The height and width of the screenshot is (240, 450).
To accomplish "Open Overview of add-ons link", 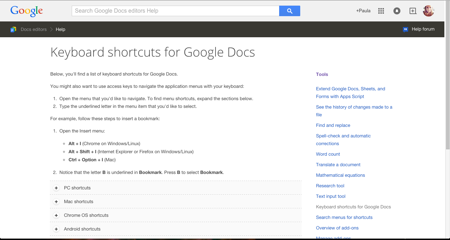I will coord(337,228).
